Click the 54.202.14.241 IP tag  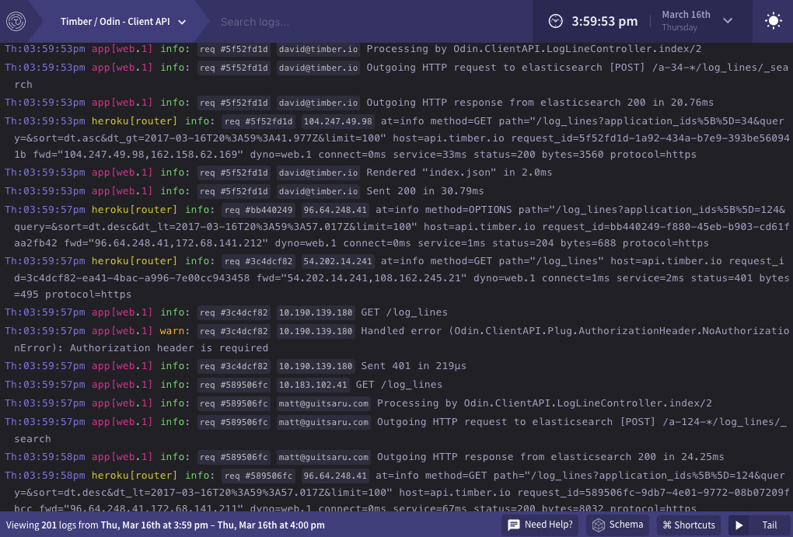click(338, 261)
